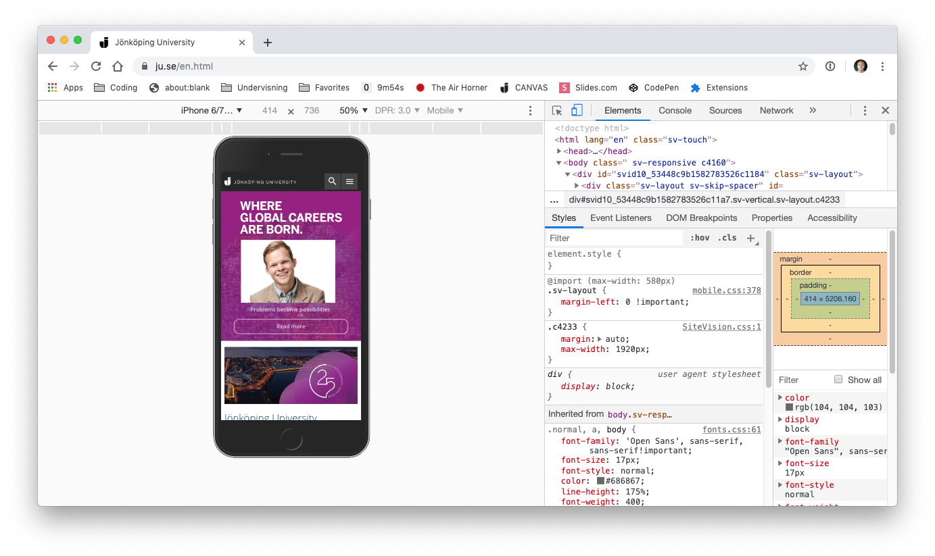The width and height of the screenshot is (935, 556).
Task: Open a new browser tab
Action: 268,43
